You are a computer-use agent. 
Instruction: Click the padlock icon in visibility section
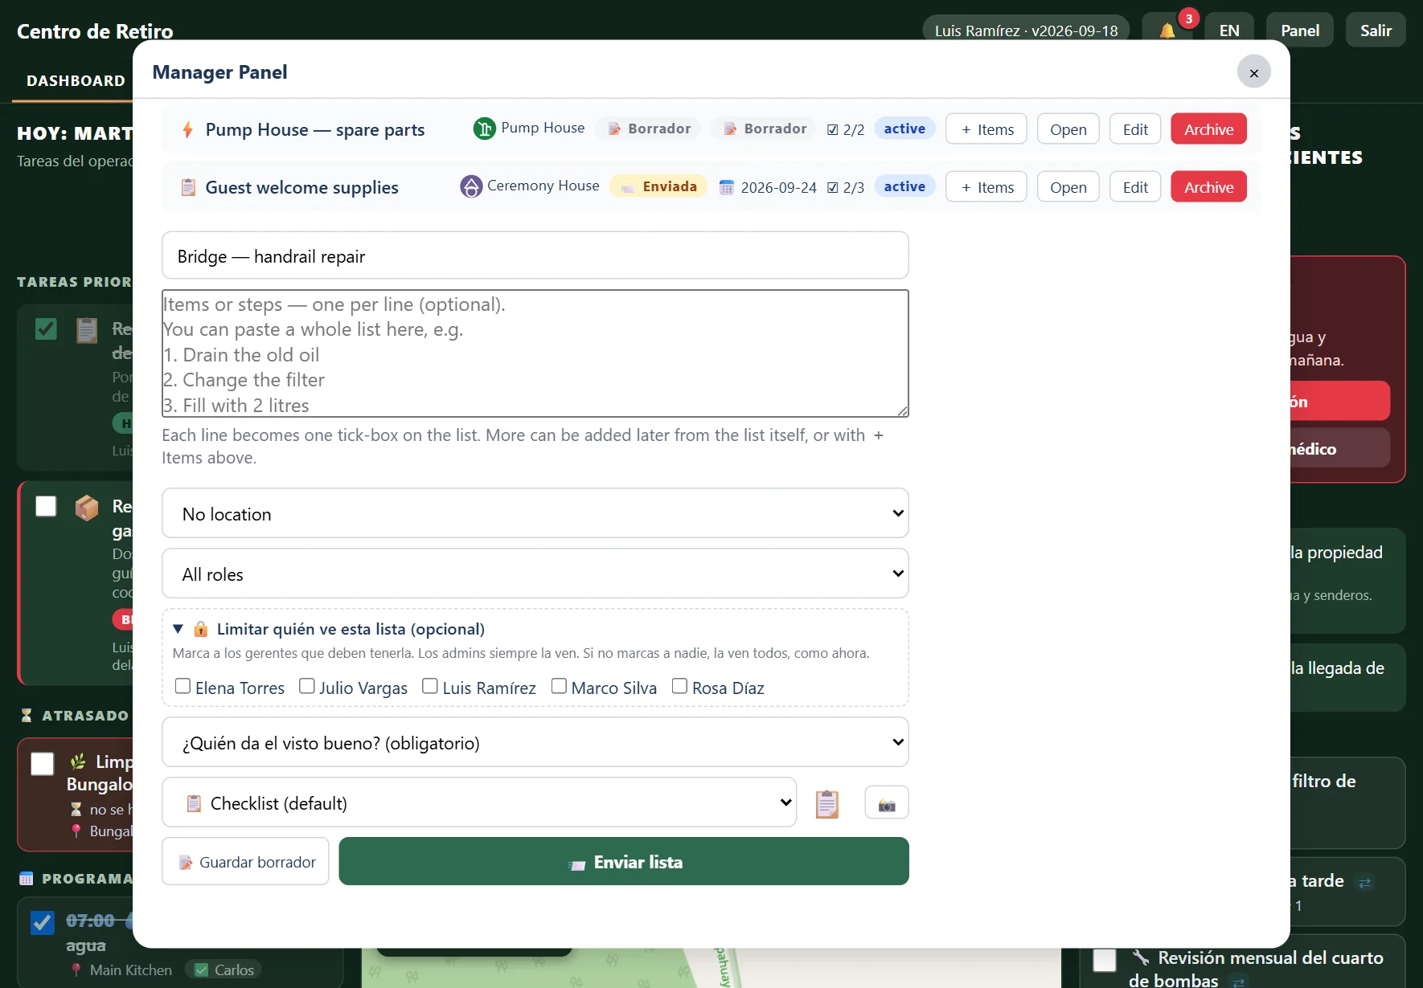pyautogui.click(x=201, y=629)
